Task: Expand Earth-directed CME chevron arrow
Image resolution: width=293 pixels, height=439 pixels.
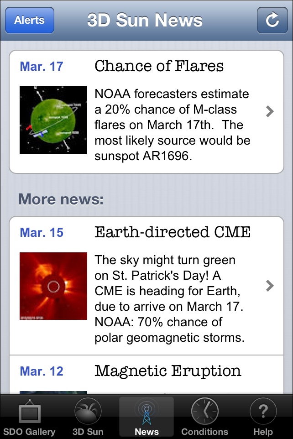Action: [x=270, y=286]
